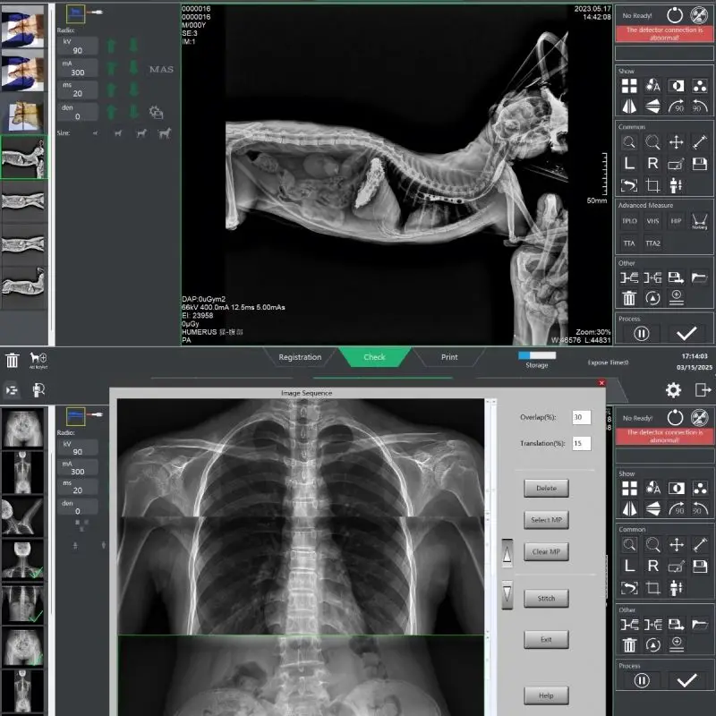Add the L marker in the cat X-ray window
This screenshot has height=716, width=716.
pos(629,164)
